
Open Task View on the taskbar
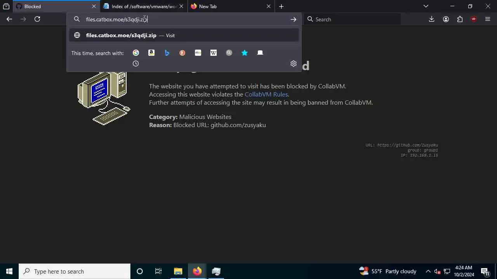pos(158,271)
